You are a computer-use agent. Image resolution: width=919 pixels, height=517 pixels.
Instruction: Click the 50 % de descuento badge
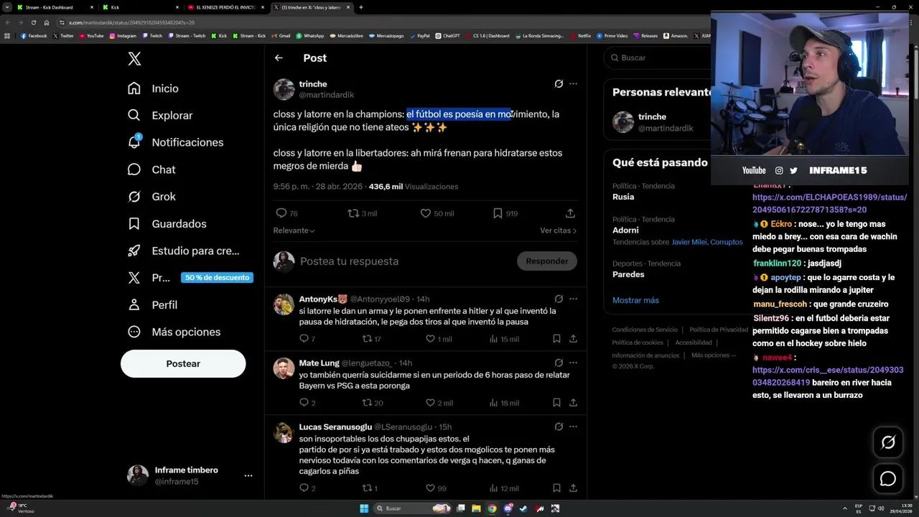click(217, 278)
